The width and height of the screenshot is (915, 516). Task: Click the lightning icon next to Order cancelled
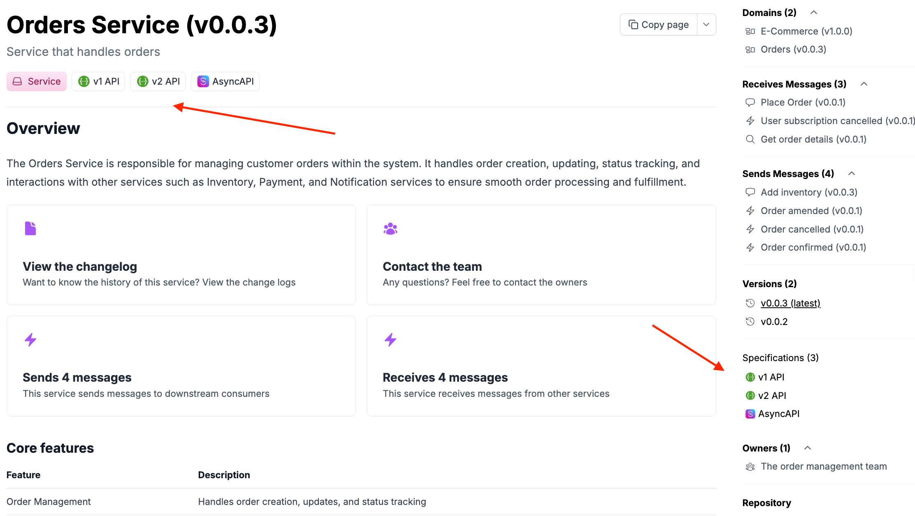pos(750,229)
